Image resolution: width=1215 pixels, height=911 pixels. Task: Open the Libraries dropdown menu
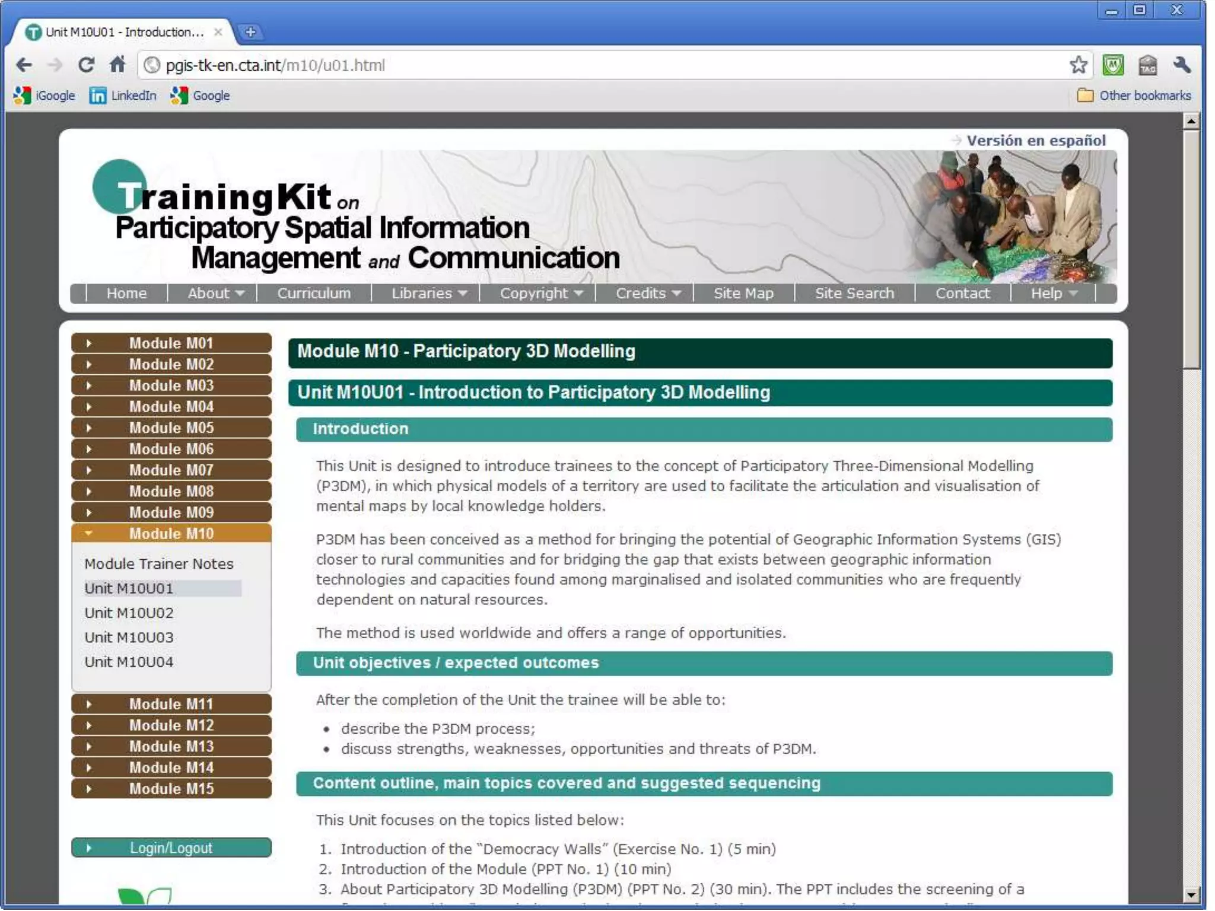click(428, 293)
